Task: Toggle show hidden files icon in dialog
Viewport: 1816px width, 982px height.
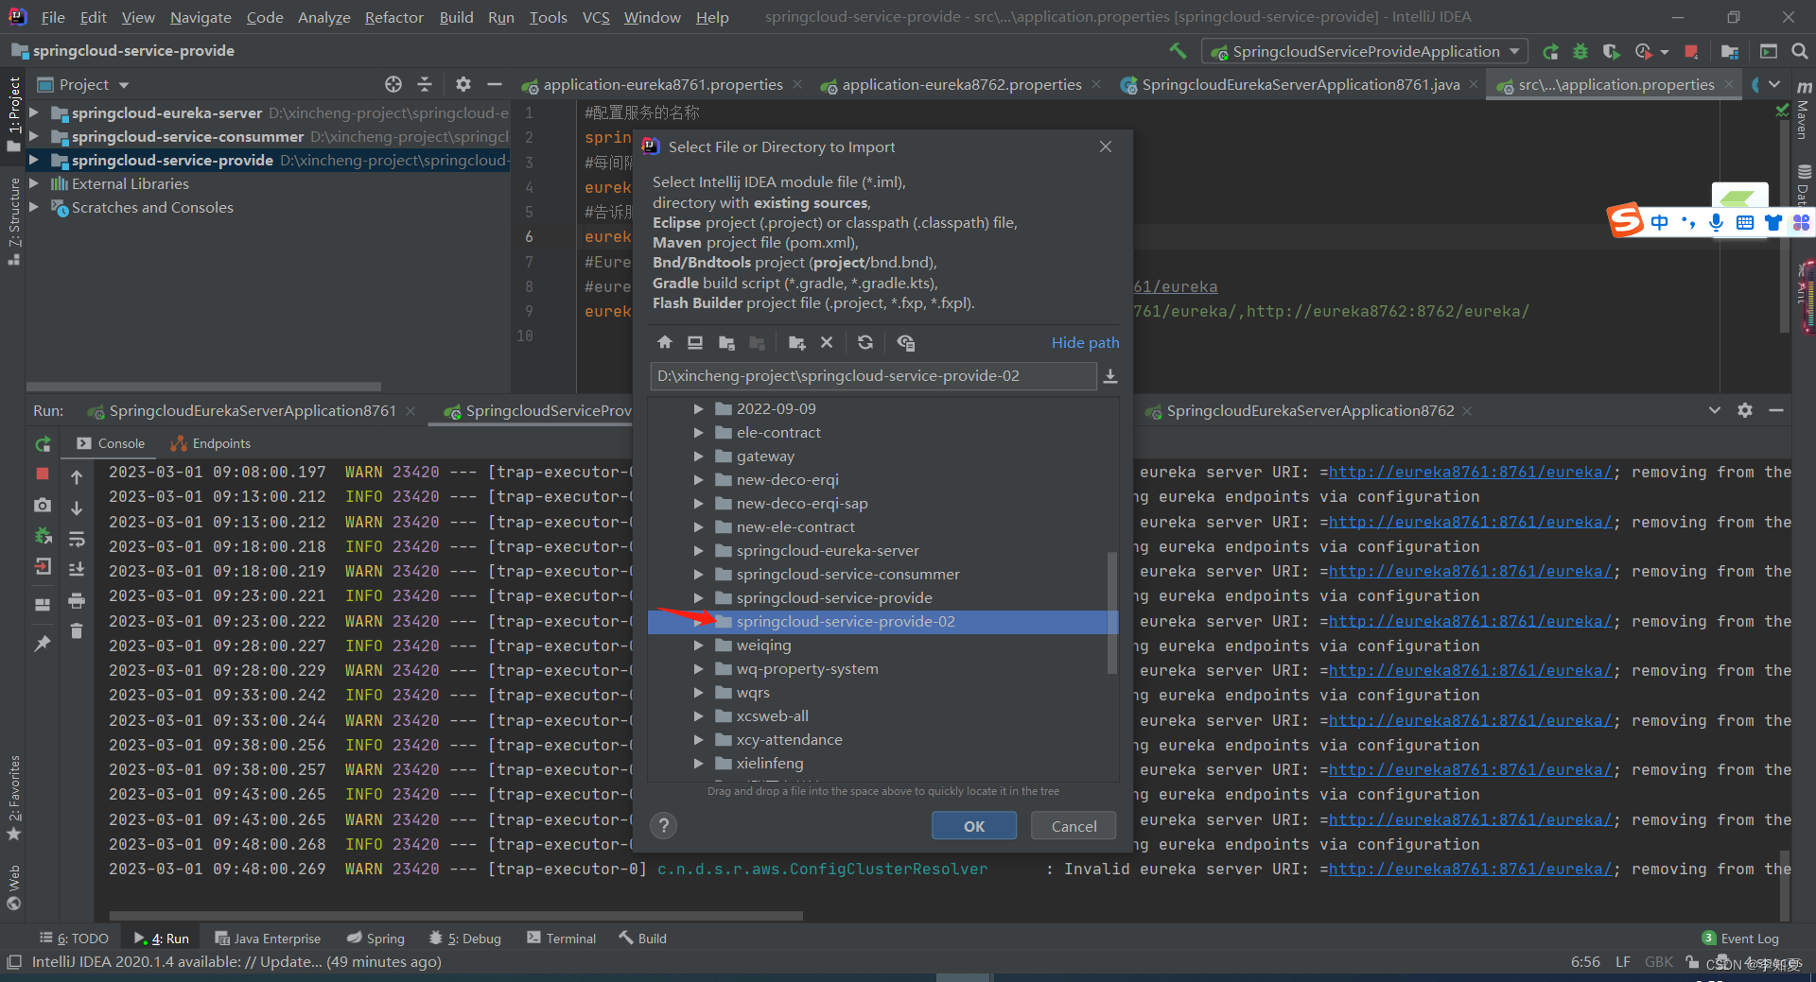Action: [905, 342]
